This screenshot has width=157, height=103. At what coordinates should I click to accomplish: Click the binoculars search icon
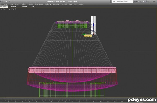[x=134, y=2]
